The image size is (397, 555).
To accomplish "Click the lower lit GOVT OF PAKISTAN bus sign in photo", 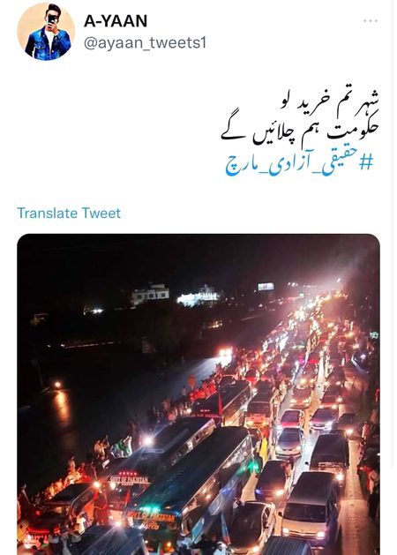I will [152, 517].
